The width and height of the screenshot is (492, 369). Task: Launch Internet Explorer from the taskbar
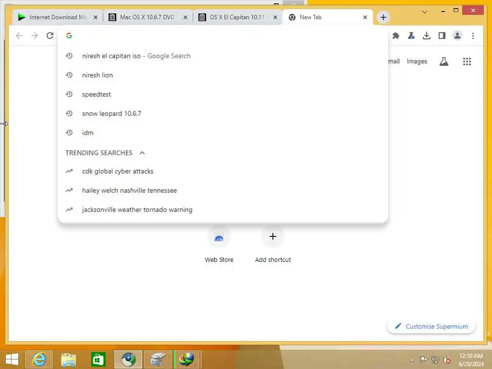[x=38, y=359]
